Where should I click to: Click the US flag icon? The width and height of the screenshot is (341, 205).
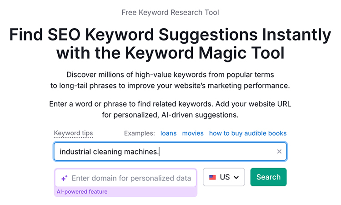[212, 177]
